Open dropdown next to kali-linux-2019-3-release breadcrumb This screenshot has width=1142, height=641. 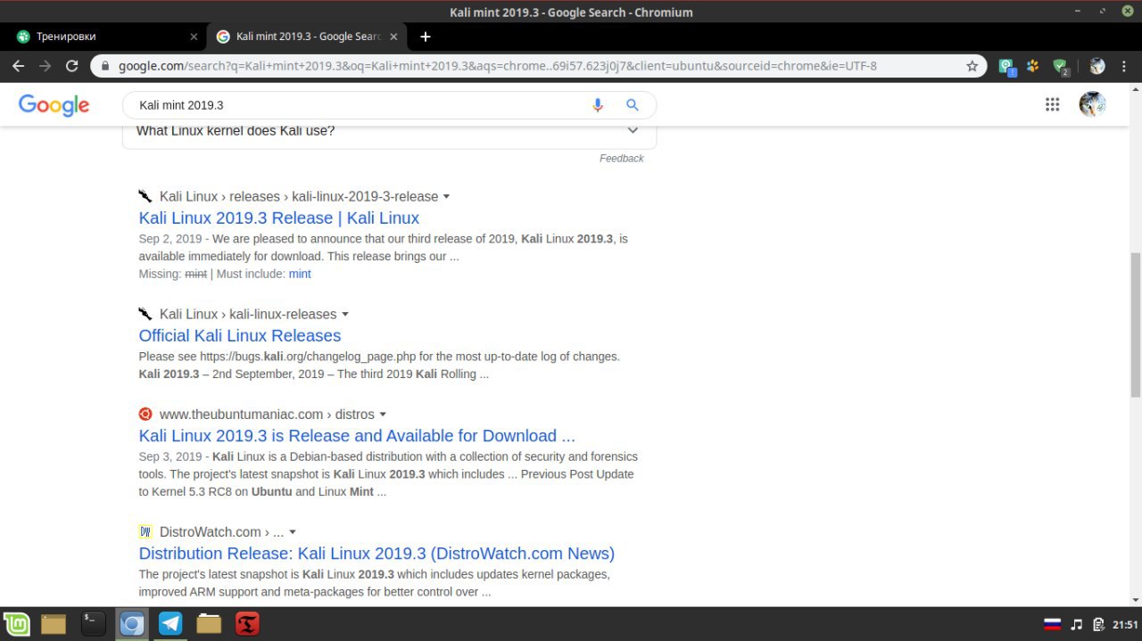coord(447,197)
